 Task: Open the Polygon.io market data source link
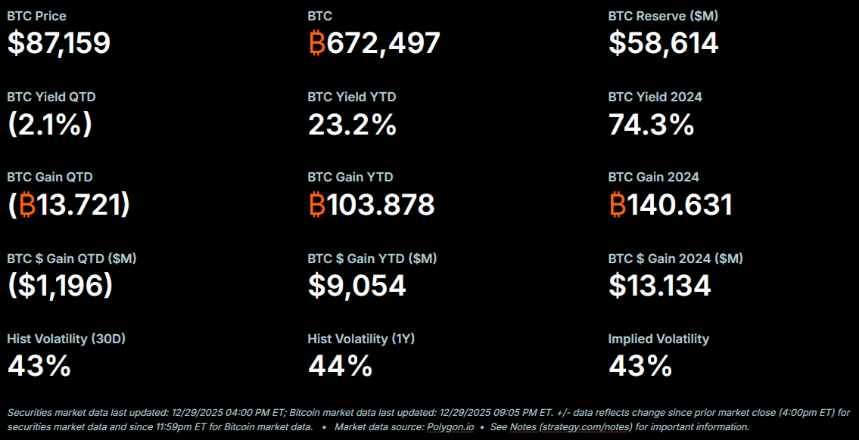coord(451,427)
